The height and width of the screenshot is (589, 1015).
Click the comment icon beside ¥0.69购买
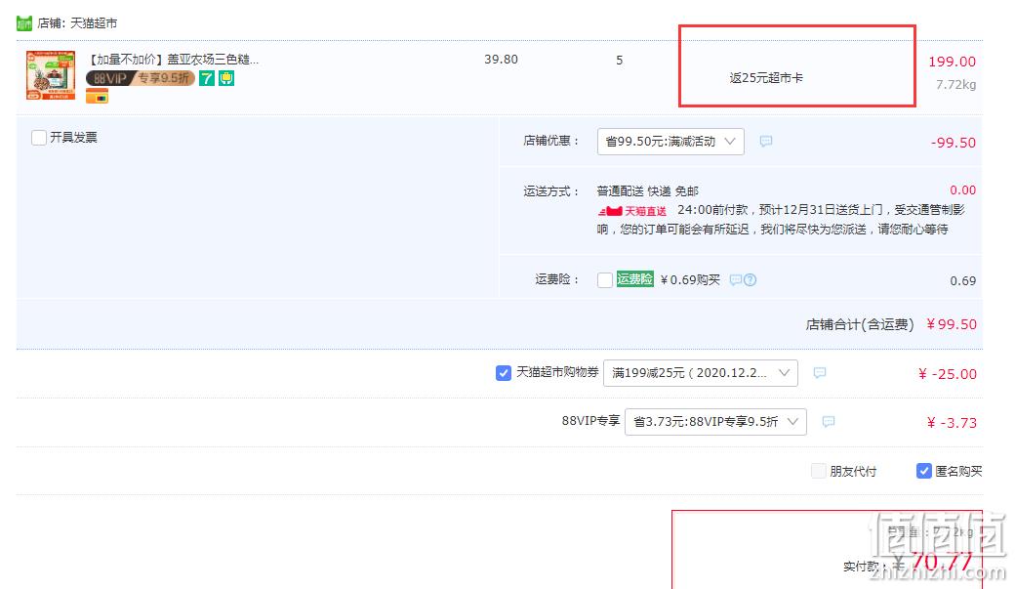point(735,280)
